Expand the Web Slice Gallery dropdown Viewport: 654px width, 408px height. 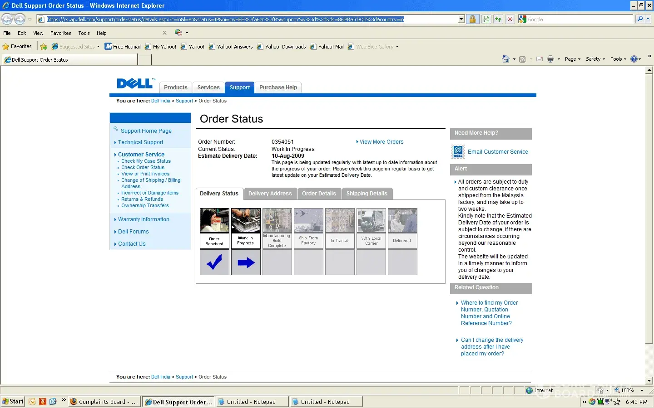397,47
